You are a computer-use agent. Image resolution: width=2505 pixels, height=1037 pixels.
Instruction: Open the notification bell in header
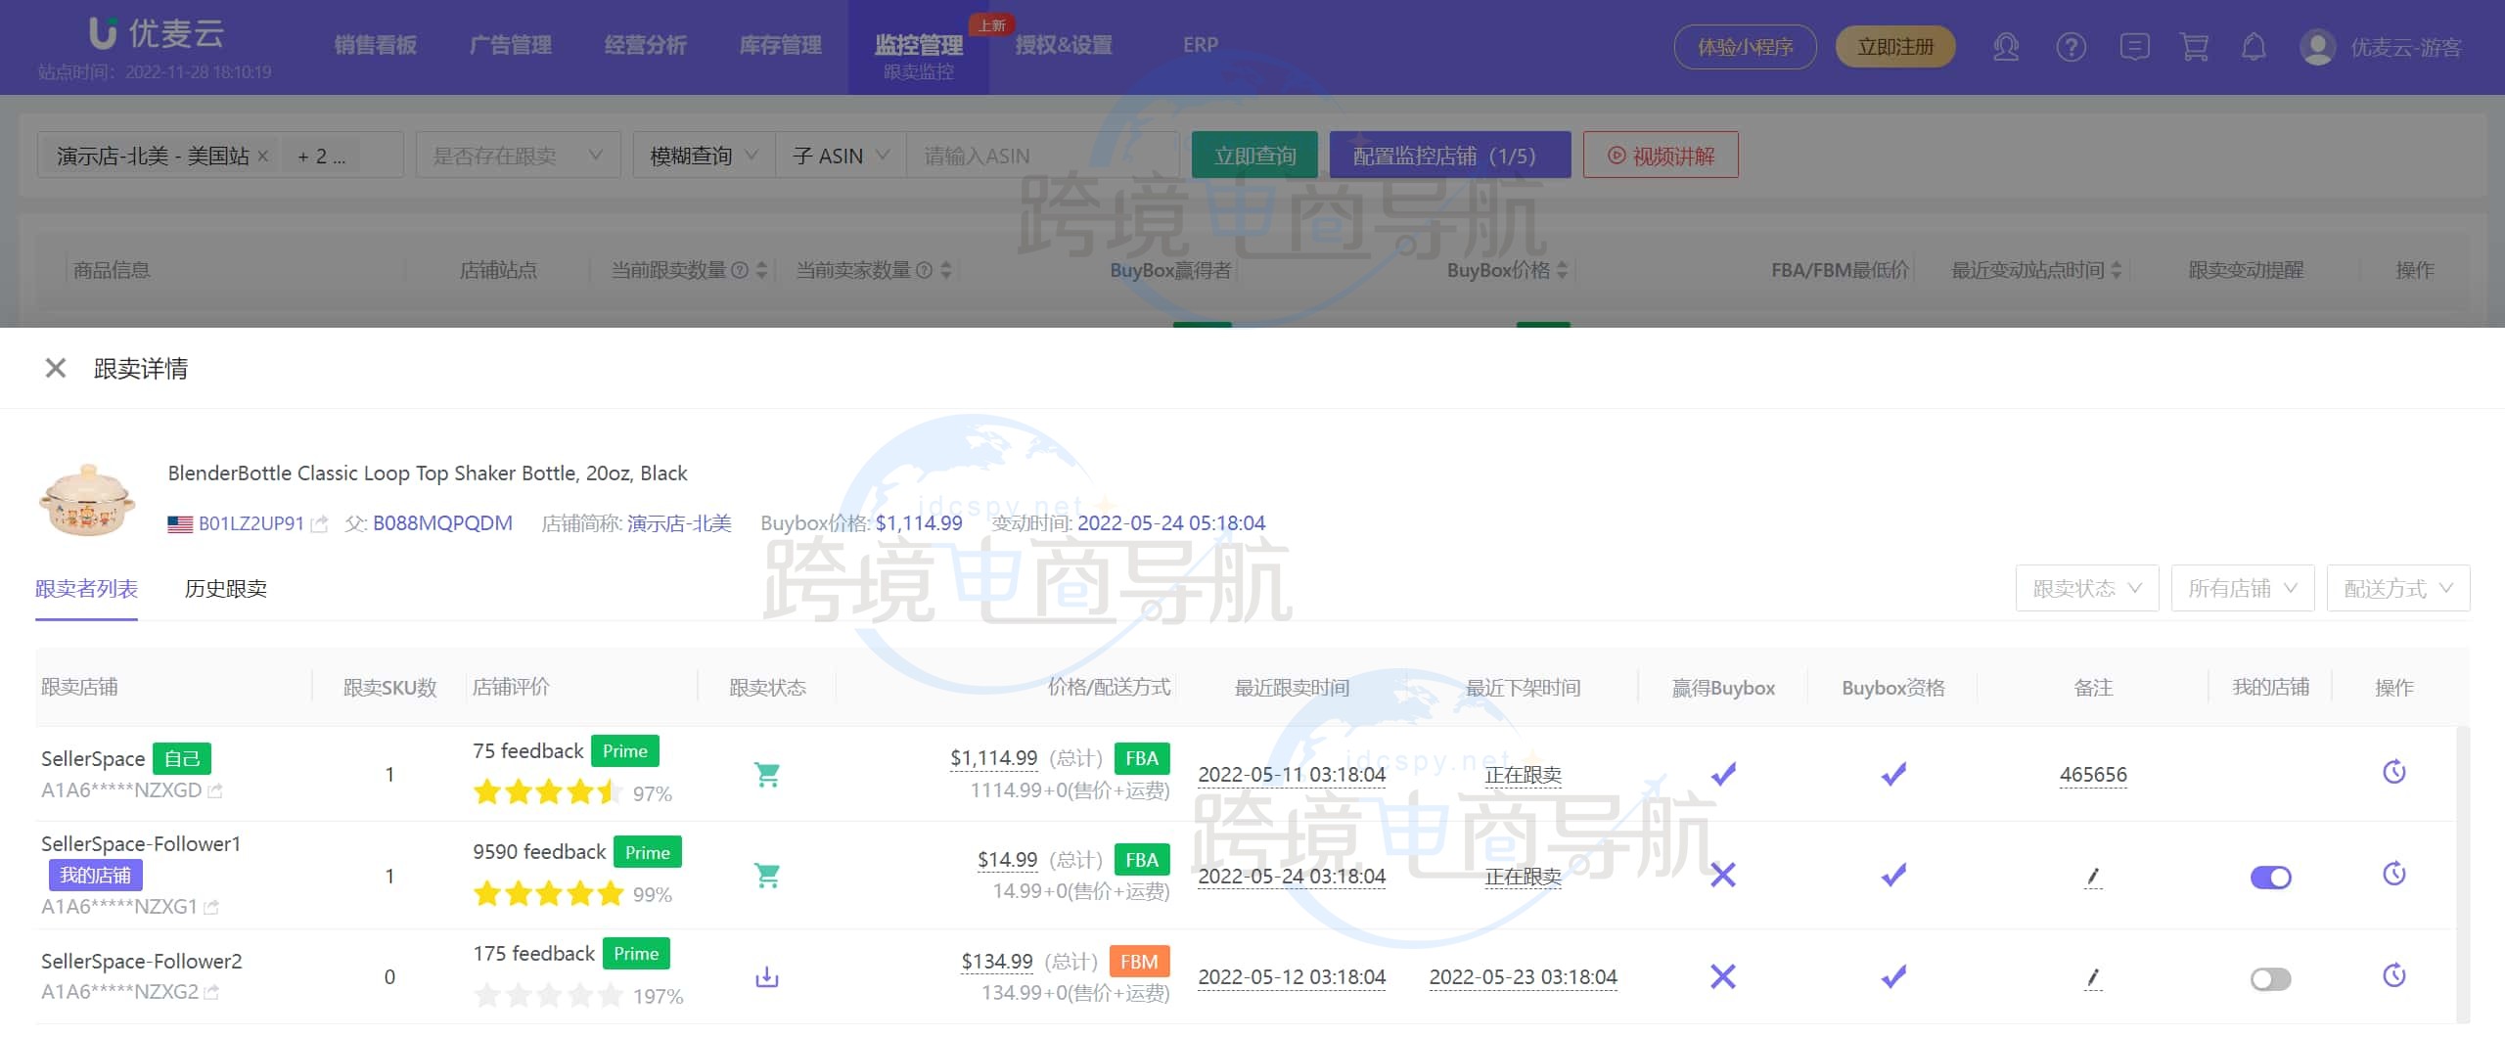[x=2254, y=47]
